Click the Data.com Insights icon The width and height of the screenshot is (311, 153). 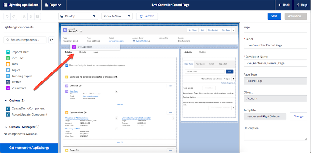(x=67, y=65)
